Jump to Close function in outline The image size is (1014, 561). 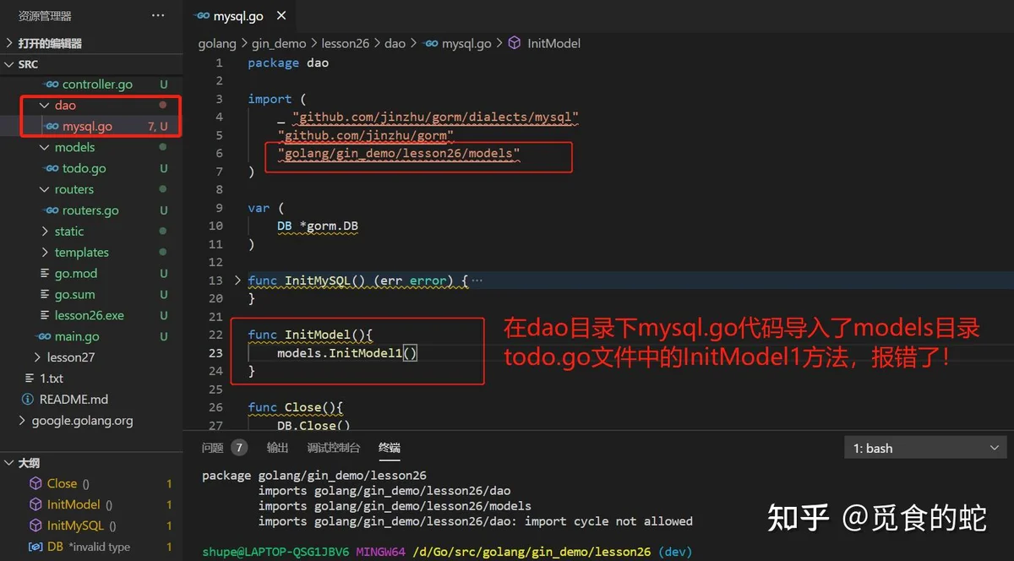point(62,483)
